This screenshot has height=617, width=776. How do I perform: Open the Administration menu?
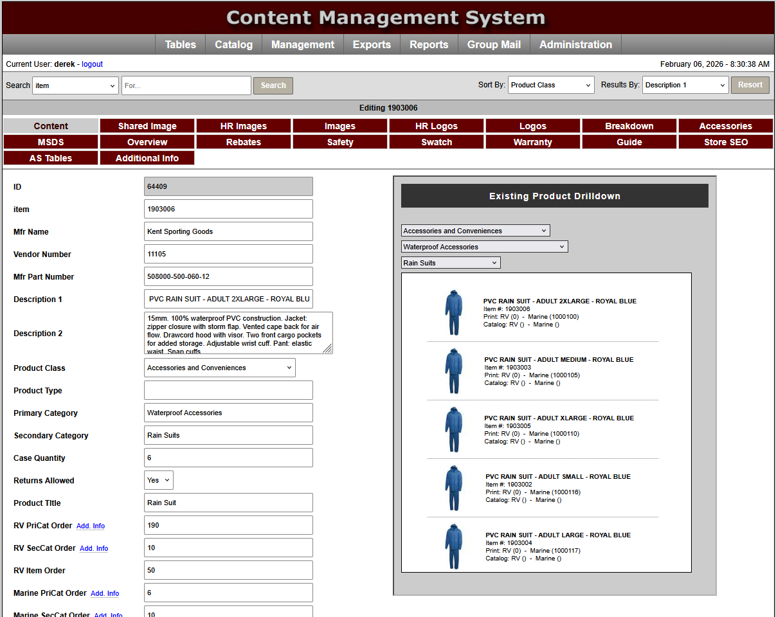575,44
